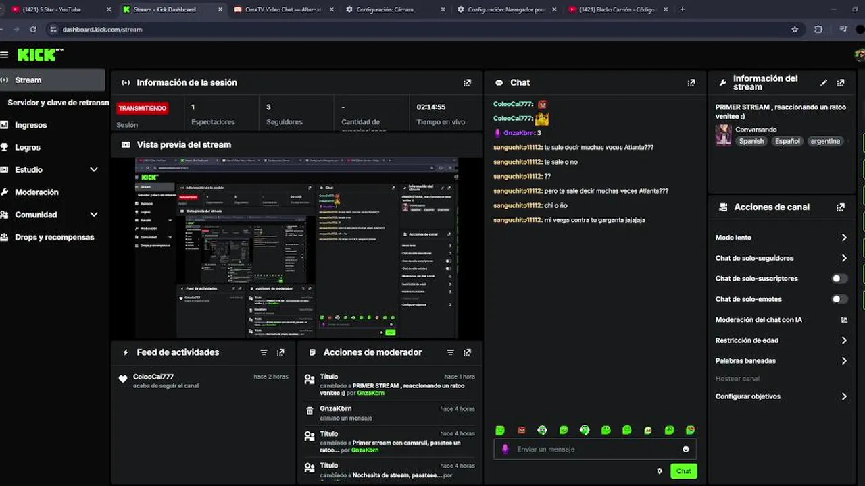The height and width of the screenshot is (486, 865).
Task: Close the Stream - Kick Dashboard tab
Action: tap(220, 9)
